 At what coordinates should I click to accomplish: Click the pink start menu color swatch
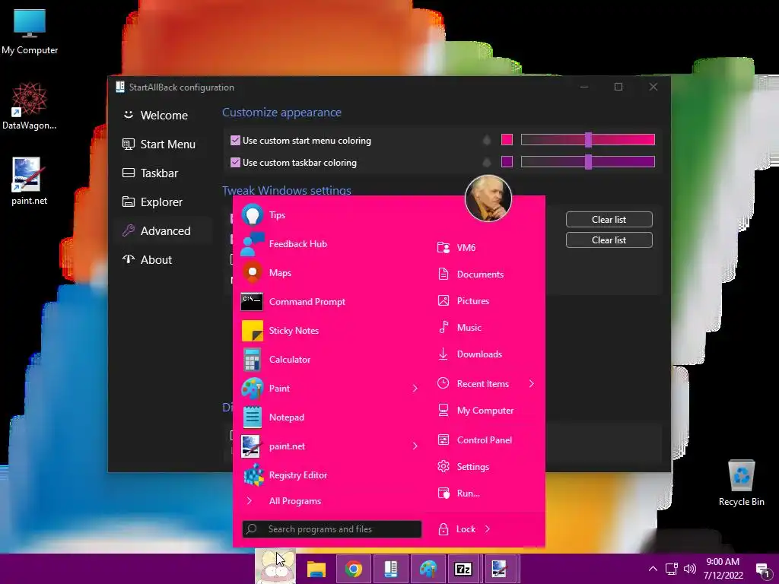pyautogui.click(x=507, y=140)
